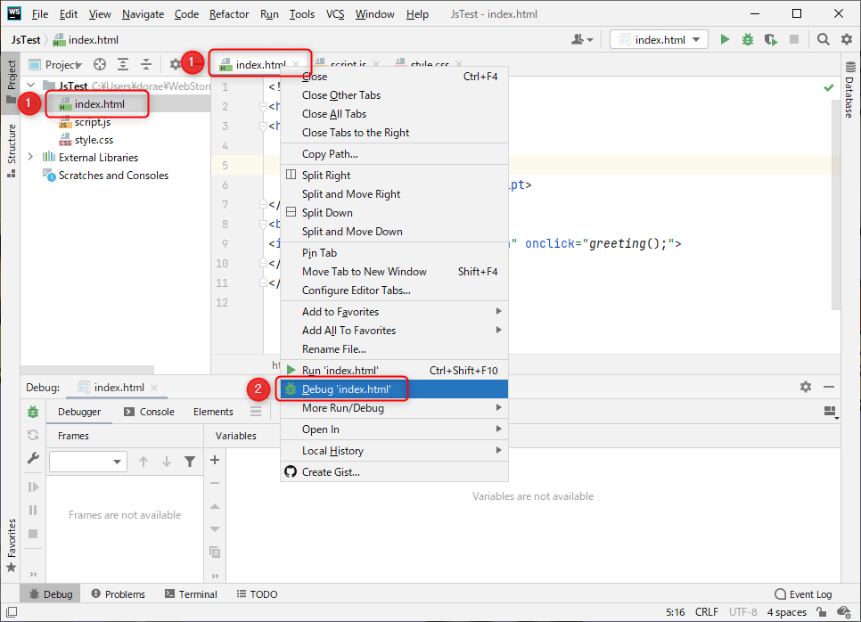Open the Code With Me user icon
The image size is (861, 622).
click(x=582, y=39)
